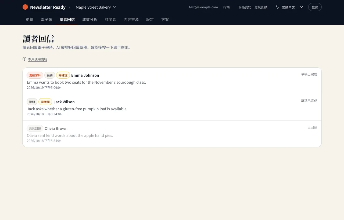Click 草稿已完成 status in Emma Johnson's row
This screenshot has width=344, height=220.
pos(309,74)
